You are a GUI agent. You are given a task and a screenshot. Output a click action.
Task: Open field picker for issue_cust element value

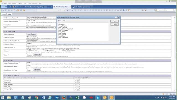[x=78, y=87]
